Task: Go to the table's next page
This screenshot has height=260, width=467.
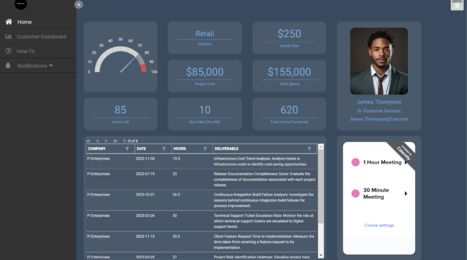Action: point(107,141)
